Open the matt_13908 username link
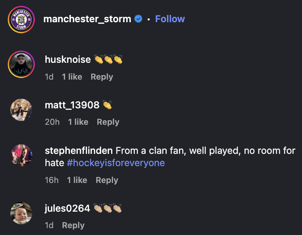This screenshot has width=302, height=235. (72, 105)
